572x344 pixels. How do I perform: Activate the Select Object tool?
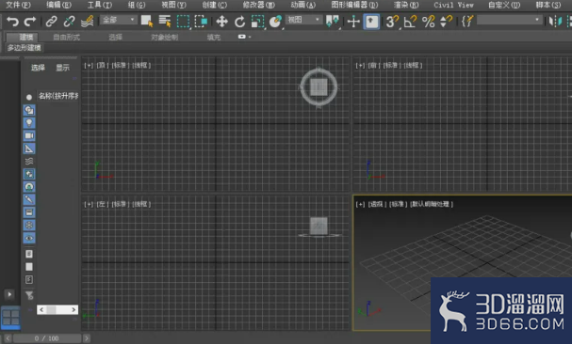(x=147, y=22)
